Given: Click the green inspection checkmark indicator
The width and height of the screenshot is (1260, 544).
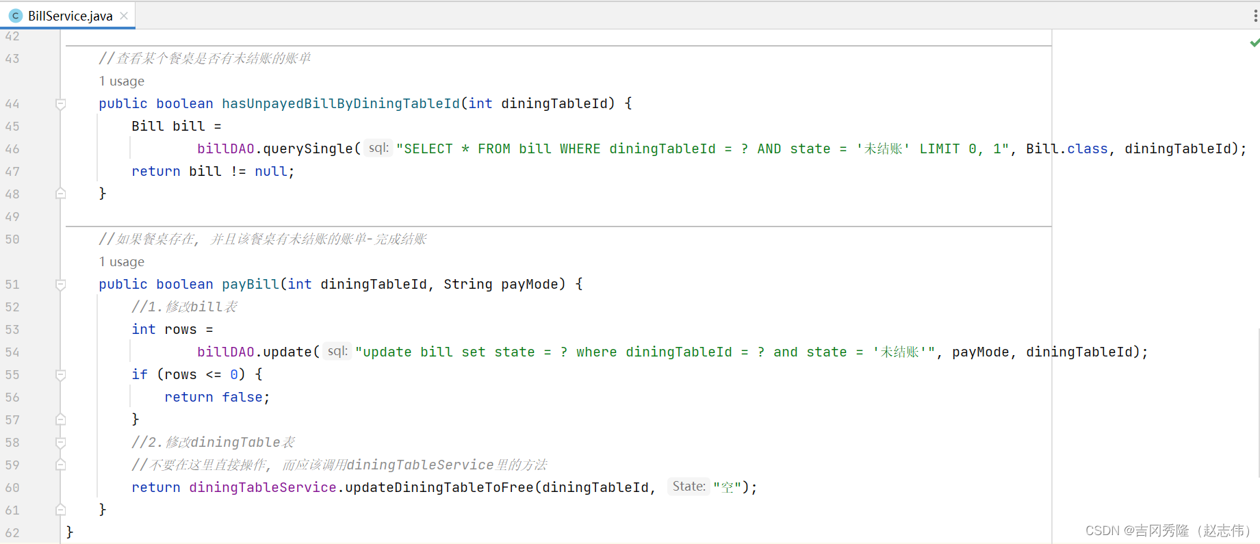Looking at the screenshot, I should click(1255, 42).
